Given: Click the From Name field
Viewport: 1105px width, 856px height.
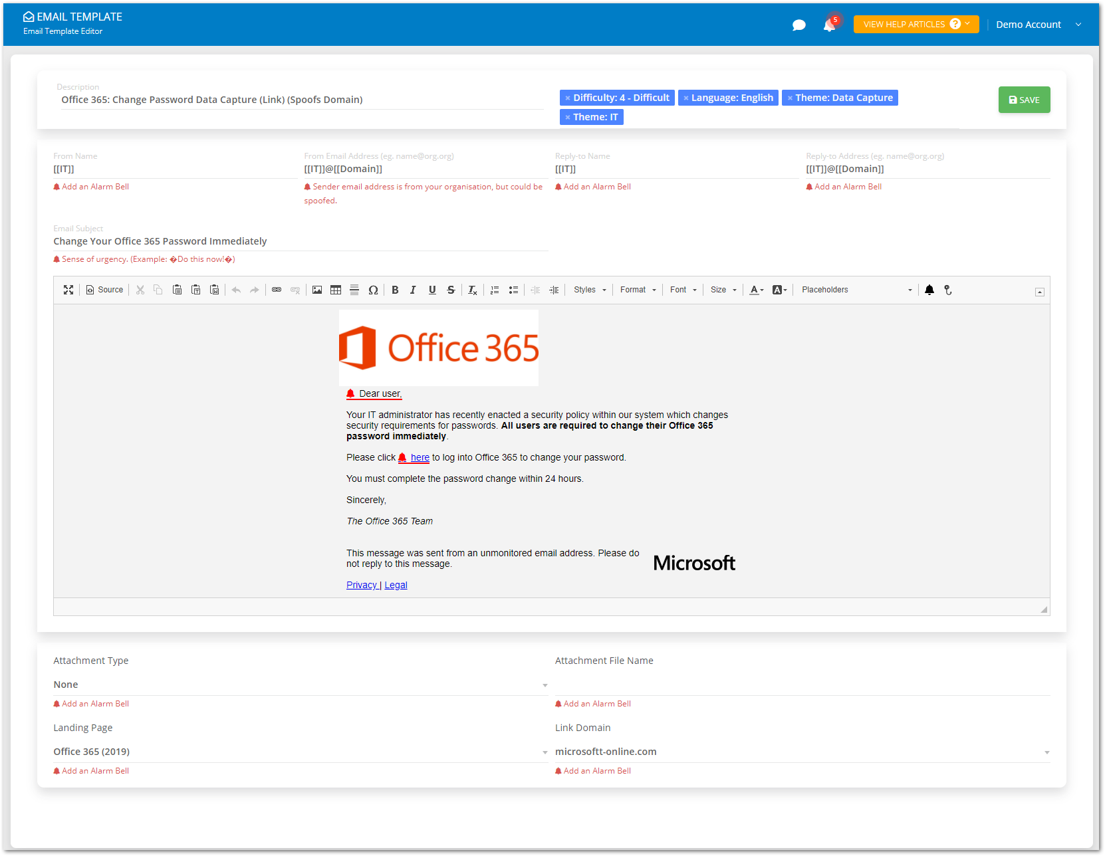Looking at the screenshot, I should click(x=176, y=169).
